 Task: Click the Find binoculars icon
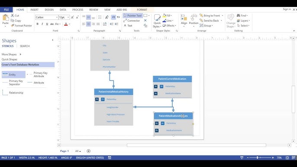pos(239,16)
